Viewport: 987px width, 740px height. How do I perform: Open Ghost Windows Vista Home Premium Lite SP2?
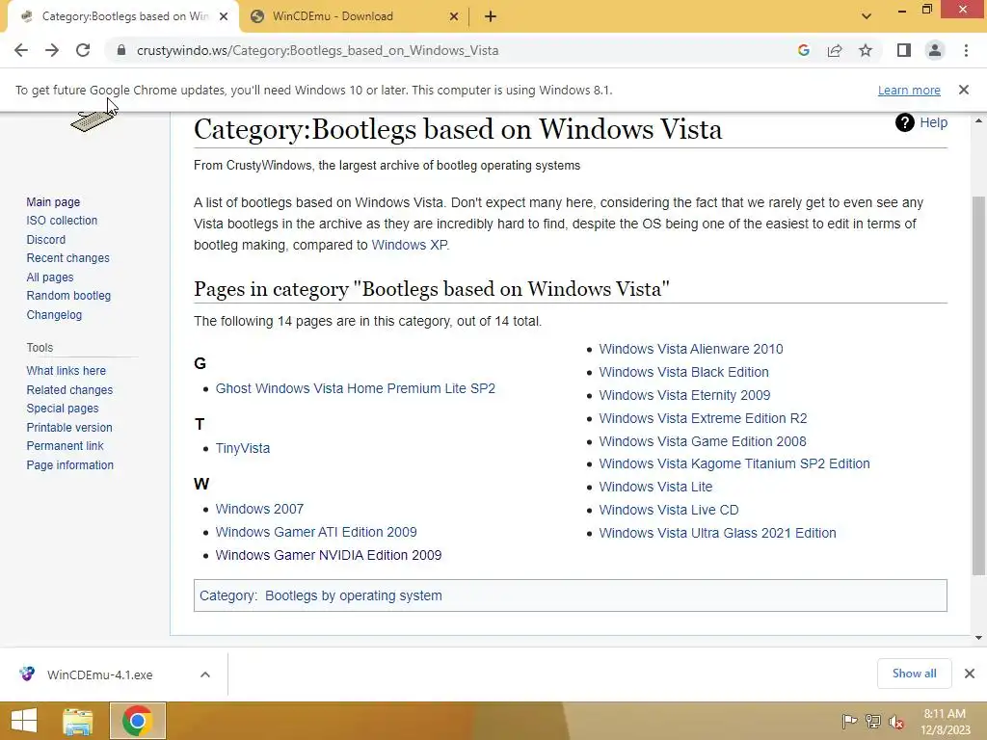click(355, 388)
